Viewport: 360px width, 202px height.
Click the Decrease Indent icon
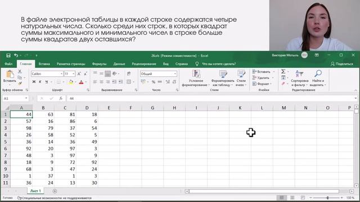[x=114, y=82]
